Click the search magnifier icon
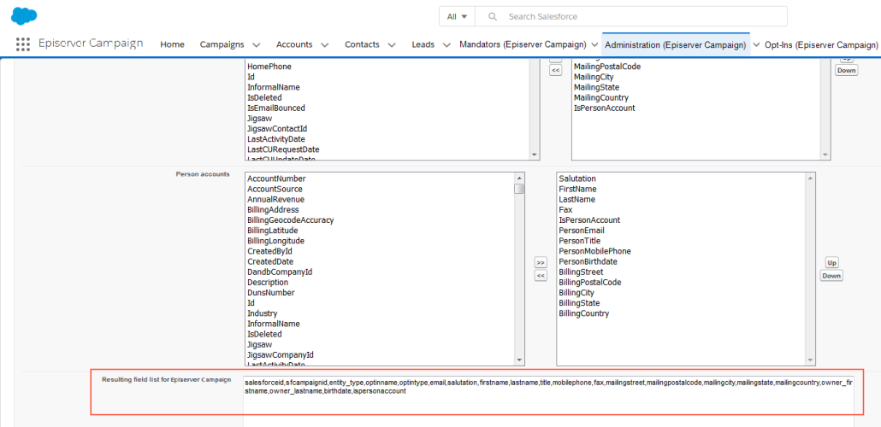The image size is (881, 427). point(492,17)
